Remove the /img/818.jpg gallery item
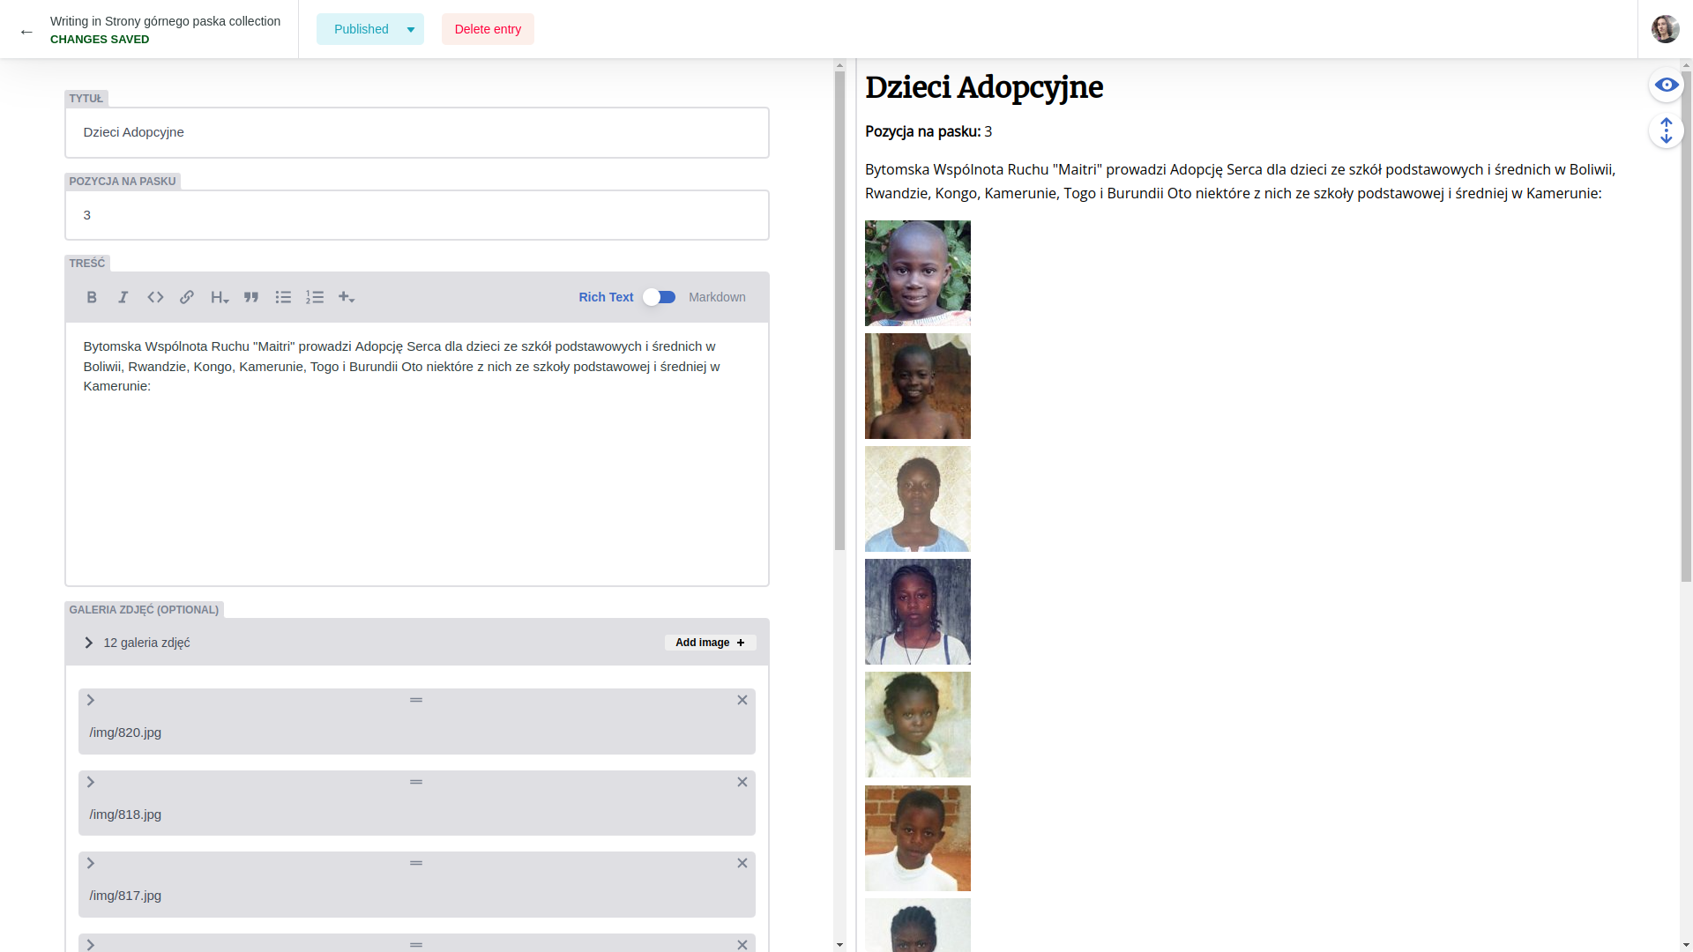 coord(742,782)
